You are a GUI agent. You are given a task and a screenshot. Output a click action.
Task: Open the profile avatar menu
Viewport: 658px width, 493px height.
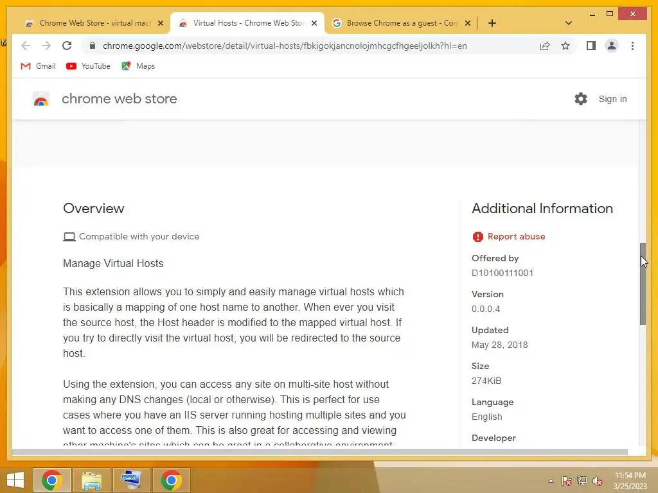612,46
